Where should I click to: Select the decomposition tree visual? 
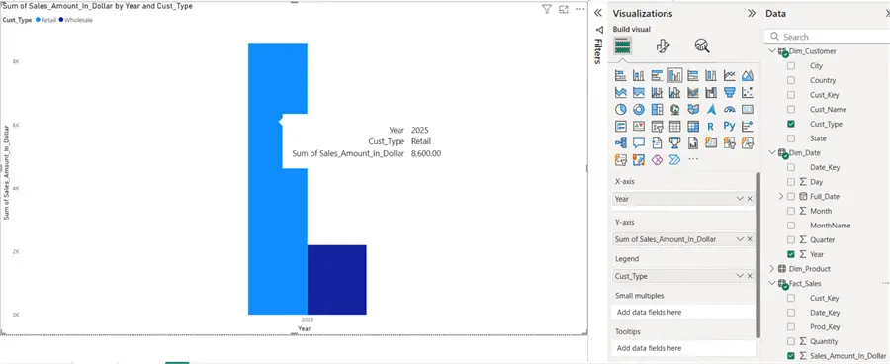620,143
